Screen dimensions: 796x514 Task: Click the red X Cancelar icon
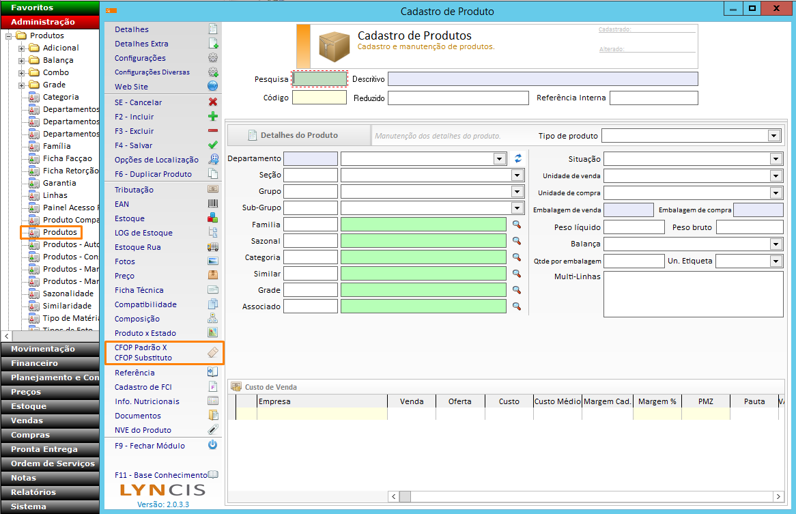coord(212,102)
